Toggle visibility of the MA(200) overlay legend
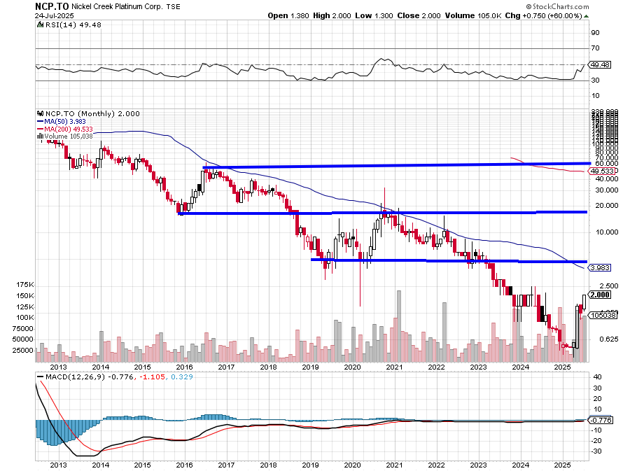The width and height of the screenshot is (630, 471). click(66, 130)
